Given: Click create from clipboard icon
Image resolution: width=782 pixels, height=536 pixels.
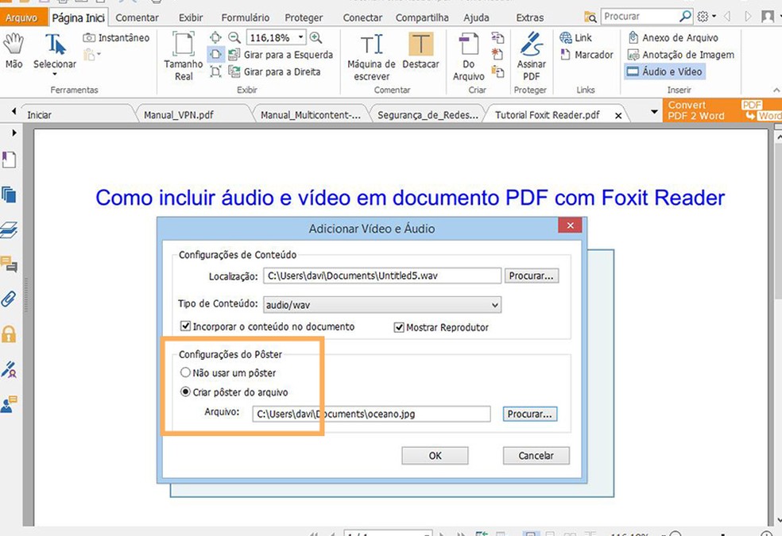Looking at the screenshot, I should (497, 71).
